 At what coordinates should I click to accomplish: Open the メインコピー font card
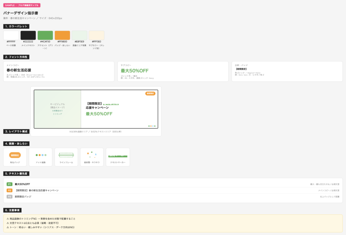[x=59, y=71]
